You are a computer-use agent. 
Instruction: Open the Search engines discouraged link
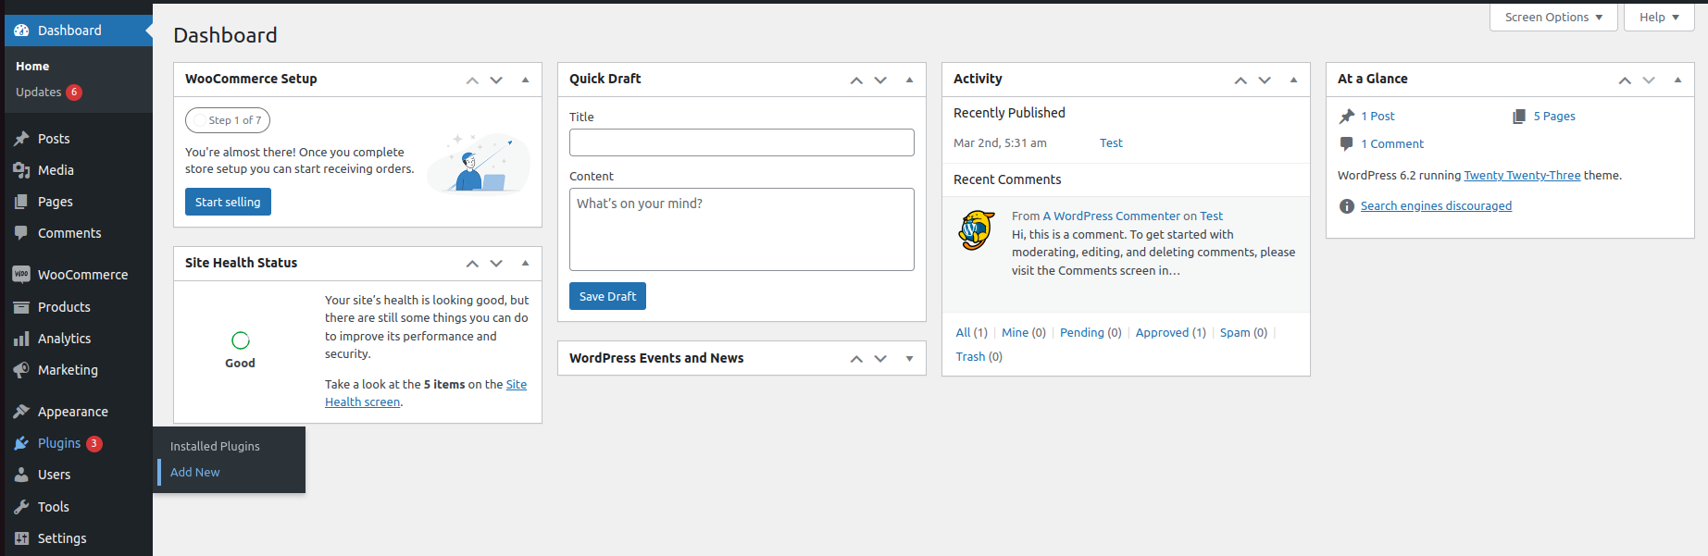pyautogui.click(x=1436, y=206)
